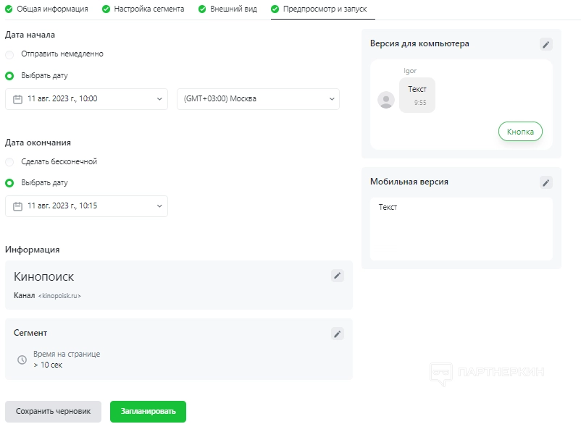Screen dimensions: 581x424
Task: Click 'Сохранить черновик' button
Action: point(53,411)
